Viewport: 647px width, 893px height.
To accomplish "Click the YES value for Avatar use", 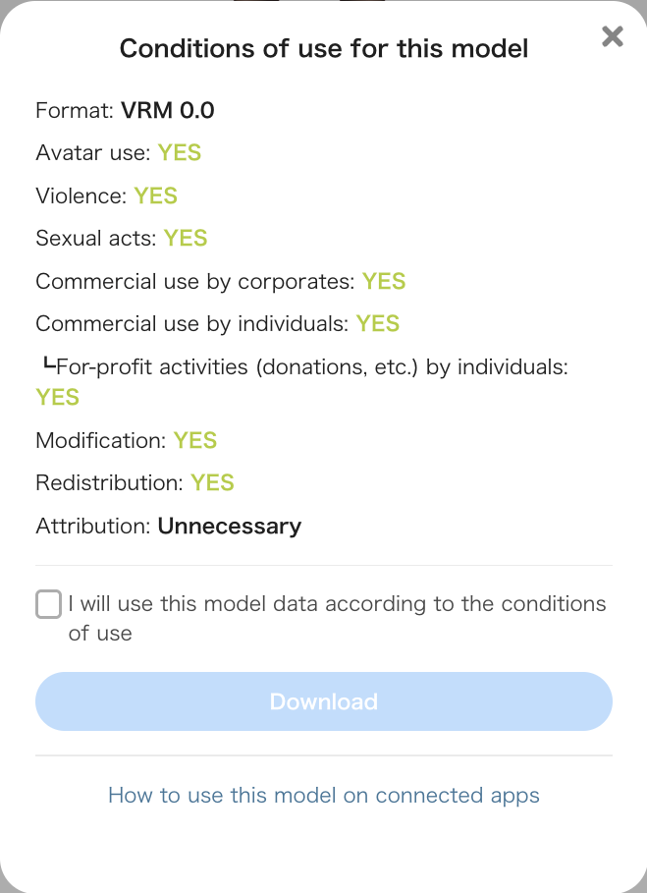I will 180,152.
